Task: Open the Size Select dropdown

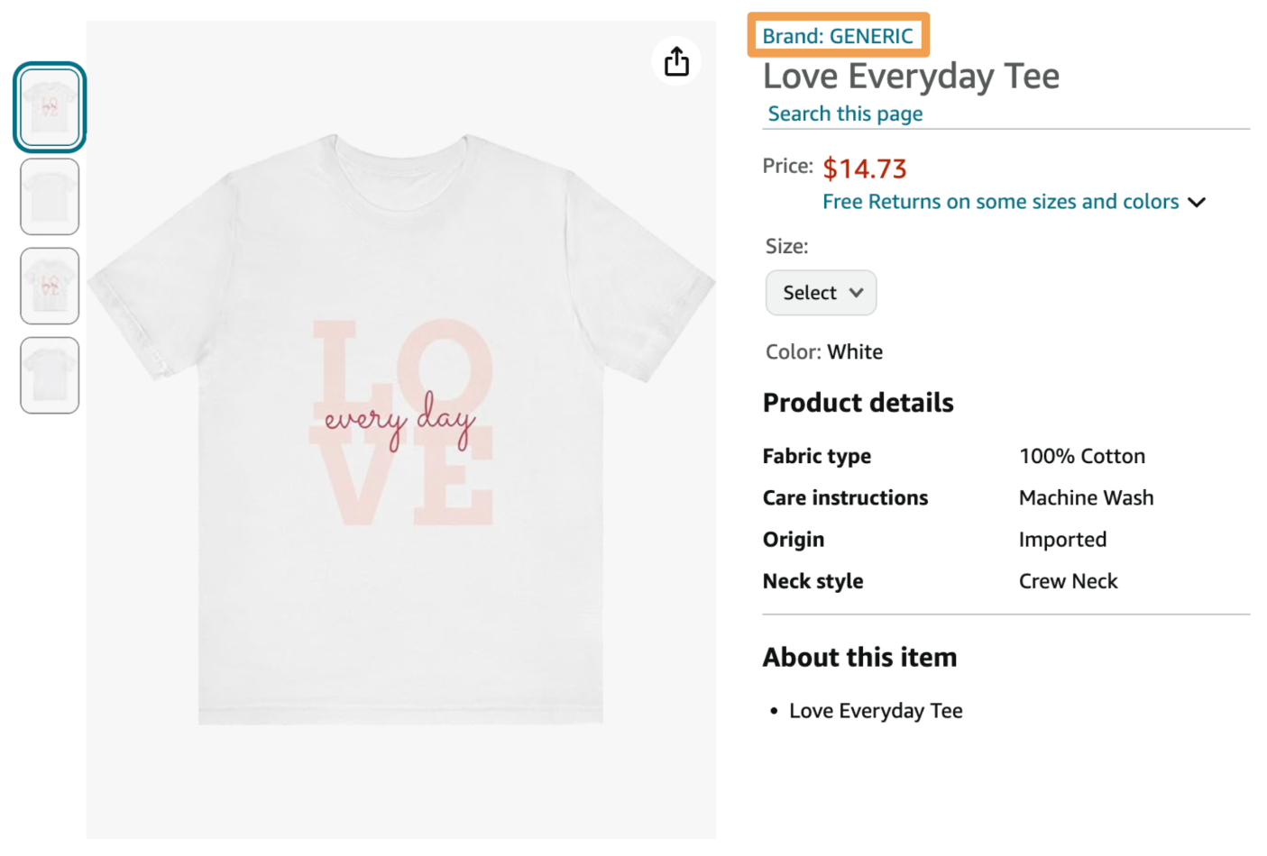Action: (820, 292)
